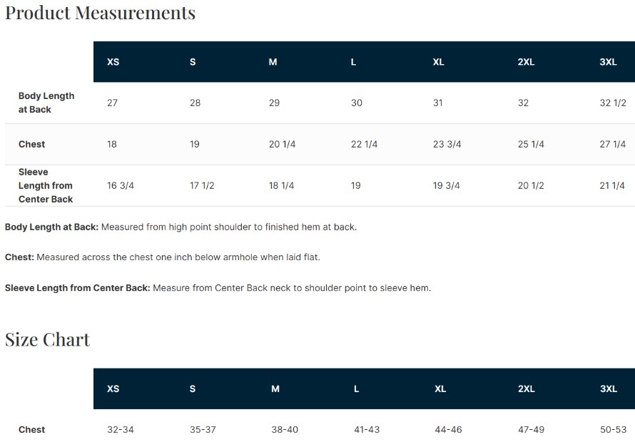Select the 3XL header in Product Measurements table
This screenshot has width=635, height=442.
(x=609, y=62)
